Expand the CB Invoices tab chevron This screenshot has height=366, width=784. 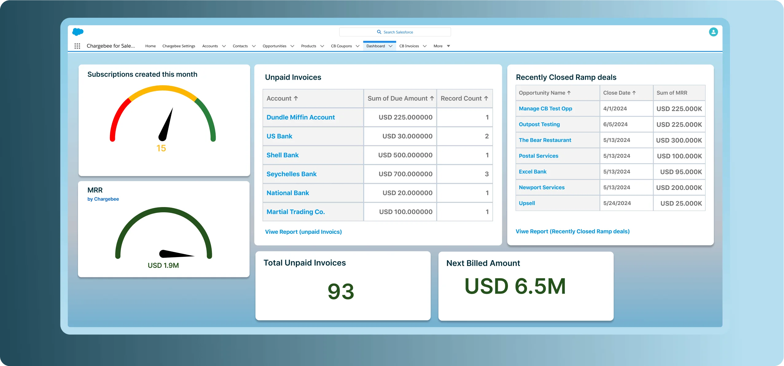[x=425, y=46]
